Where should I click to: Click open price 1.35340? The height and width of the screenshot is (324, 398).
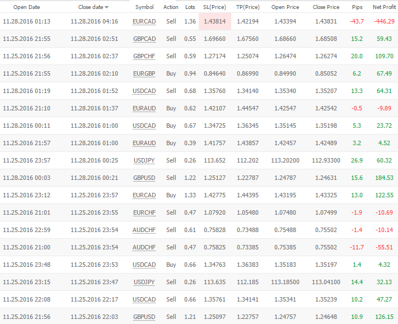click(x=285, y=91)
